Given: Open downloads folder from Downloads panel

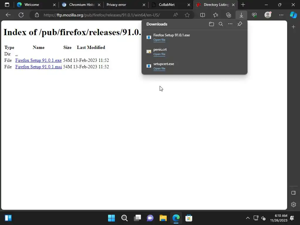Looking at the screenshot, I should (212, 24).
